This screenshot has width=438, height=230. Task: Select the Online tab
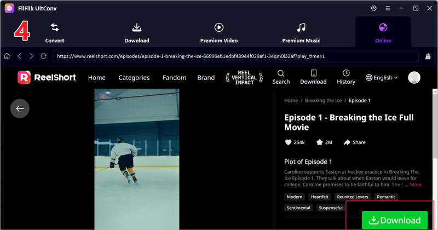(383, 33)
